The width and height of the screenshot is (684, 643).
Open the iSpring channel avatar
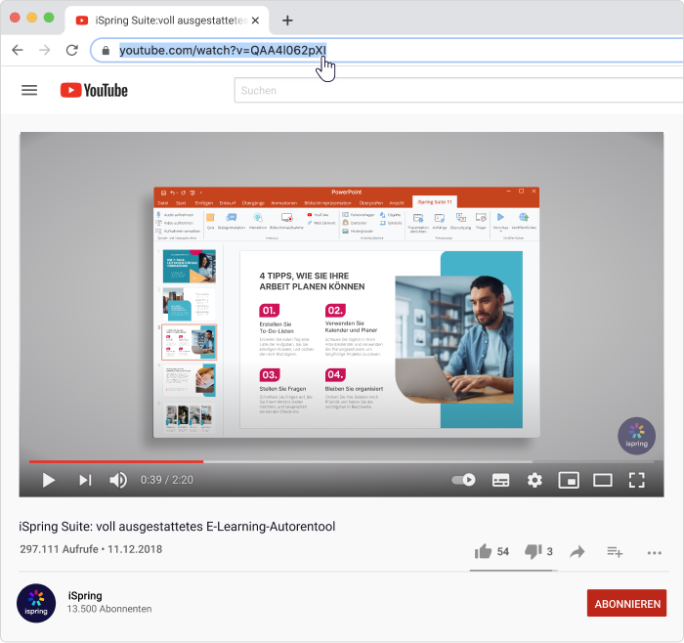[36, 603]
